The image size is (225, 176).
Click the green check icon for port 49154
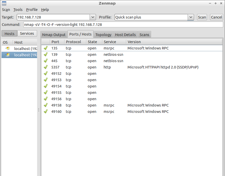[46, 86]
